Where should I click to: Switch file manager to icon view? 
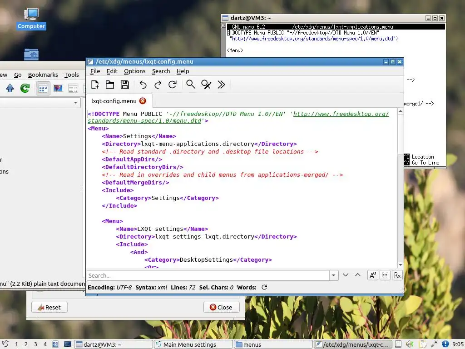43,89
